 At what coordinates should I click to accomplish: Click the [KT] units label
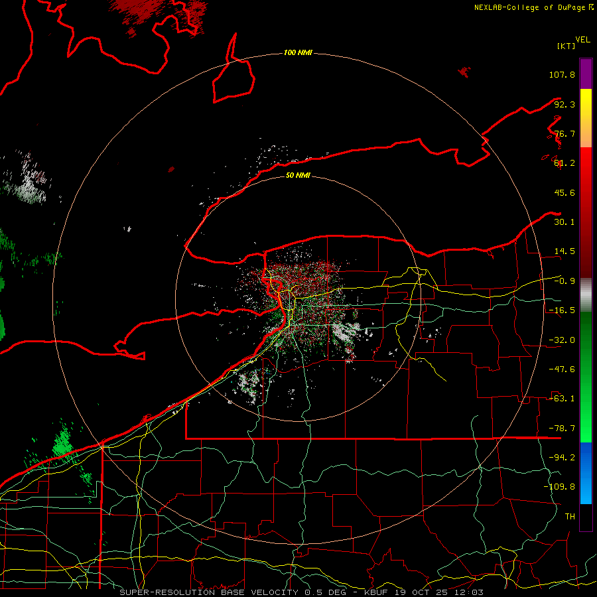click(566, 46)
